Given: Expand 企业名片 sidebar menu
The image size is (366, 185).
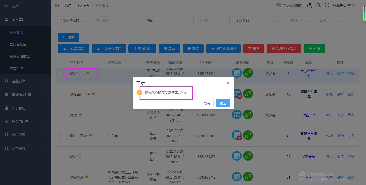Looking at the screenshot, I should coord(25,81).
